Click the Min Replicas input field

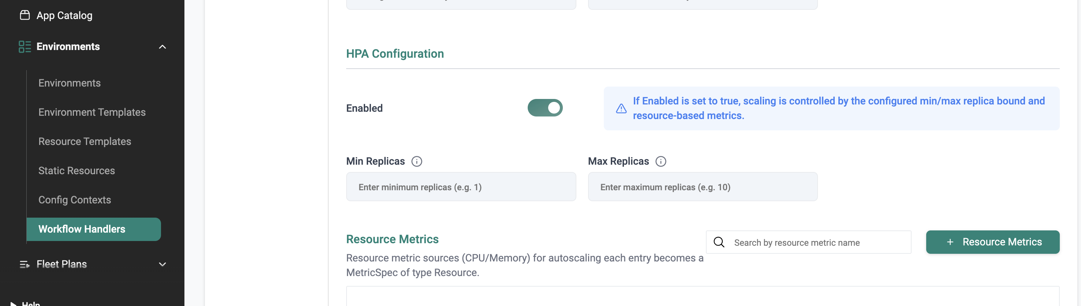click(x=461, y=187)
